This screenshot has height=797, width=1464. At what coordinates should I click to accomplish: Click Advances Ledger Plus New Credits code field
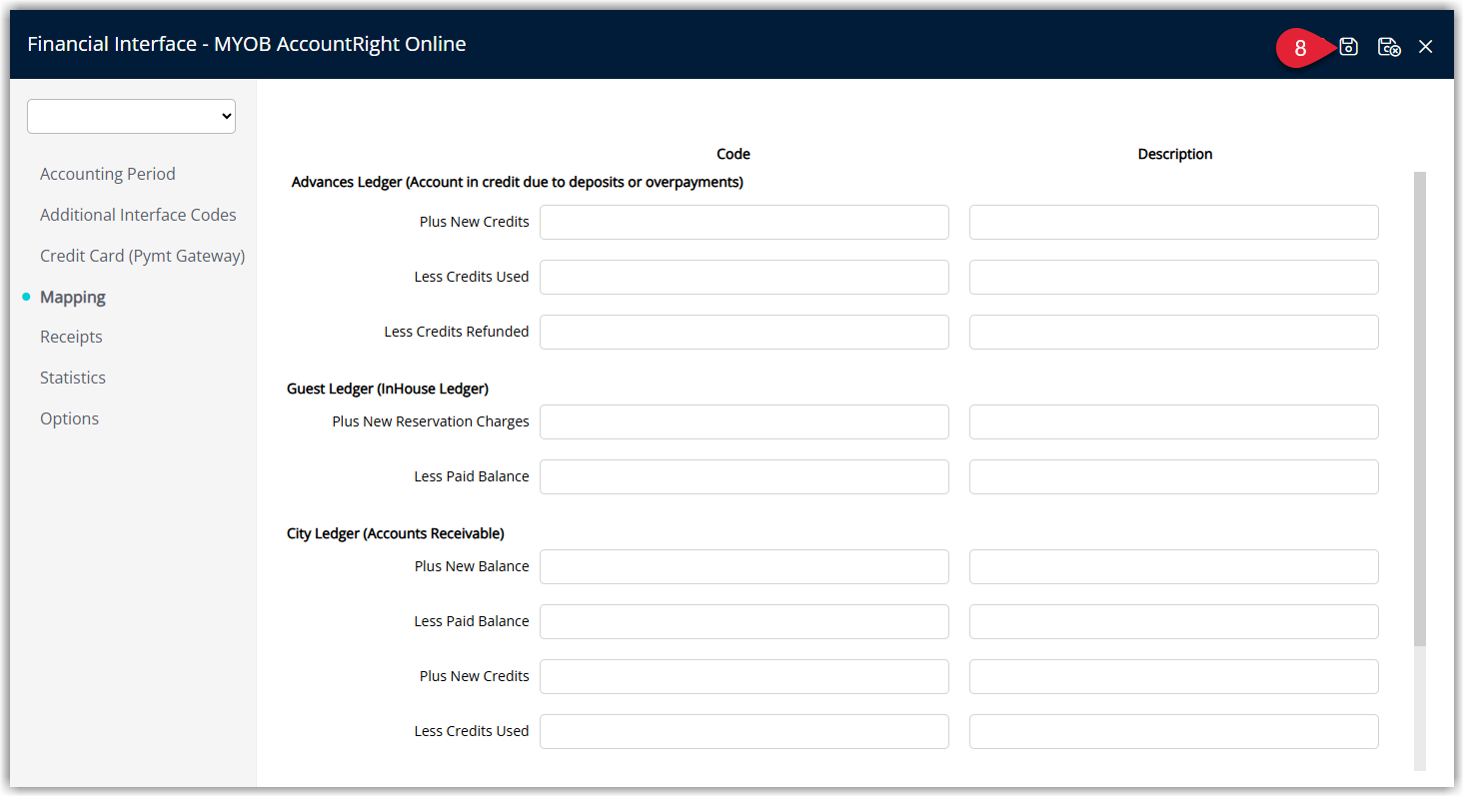pos(744,222)
